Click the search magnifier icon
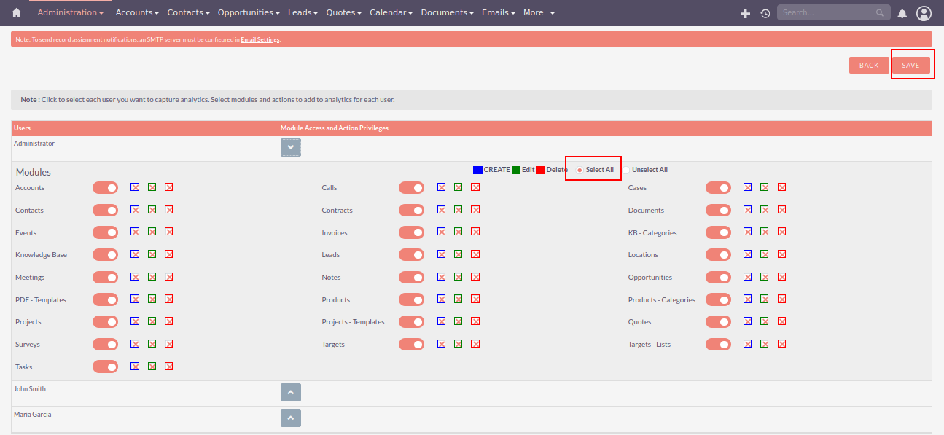 [x=881, y=13]
